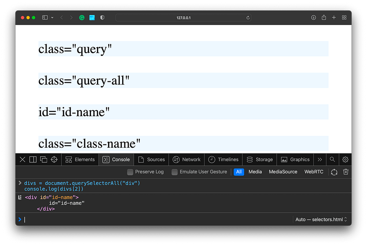Image resolution: width=367 pixels, height=246 pixels.
Task: Select the Media console filter
Action: 255,172
